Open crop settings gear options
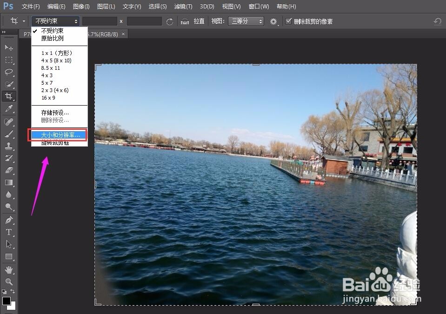This screenshot has width=446, height=314. [x=273, y=21]
